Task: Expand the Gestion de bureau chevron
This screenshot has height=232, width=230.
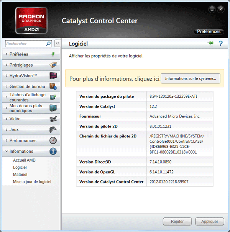Action: (7, 87)
